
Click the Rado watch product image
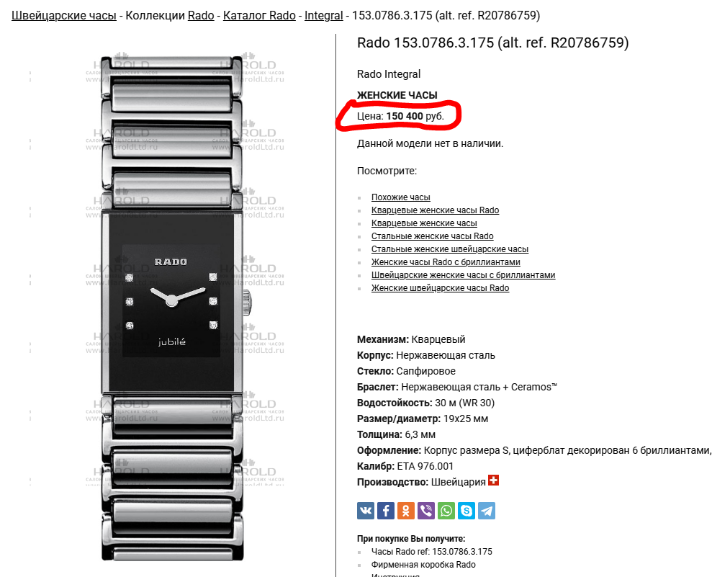click(173, 308)
